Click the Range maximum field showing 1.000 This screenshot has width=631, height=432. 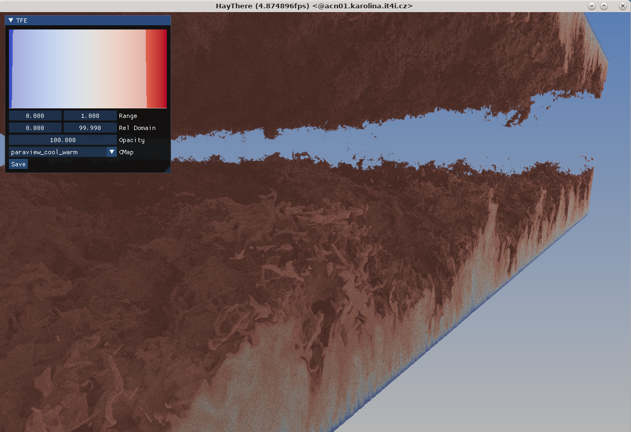pos(90,116)
